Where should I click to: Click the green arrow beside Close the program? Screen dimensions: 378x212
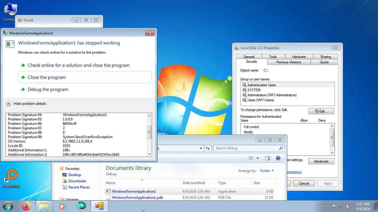23,77
